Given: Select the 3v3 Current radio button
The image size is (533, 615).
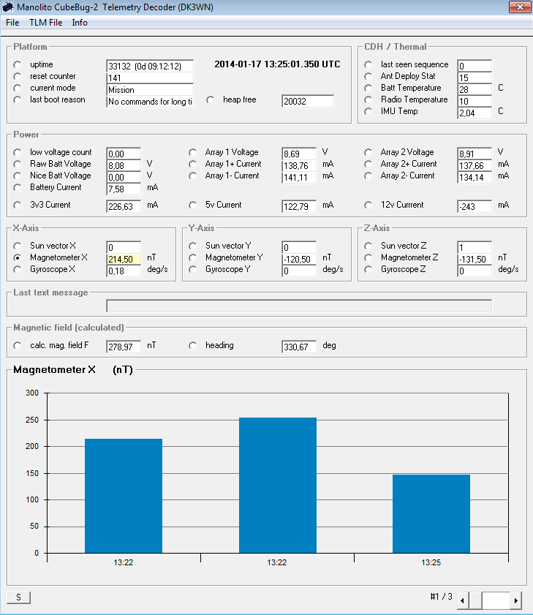Looking at the screenshot, I should [18, 205].
